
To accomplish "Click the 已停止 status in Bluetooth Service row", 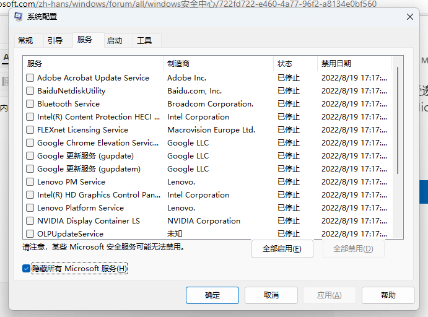I will pyautogui.click(x=289, y=104).
